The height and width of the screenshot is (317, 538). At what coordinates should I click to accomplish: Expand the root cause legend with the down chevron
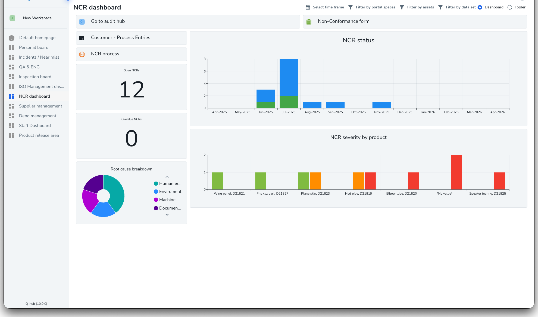click(167, 215)
